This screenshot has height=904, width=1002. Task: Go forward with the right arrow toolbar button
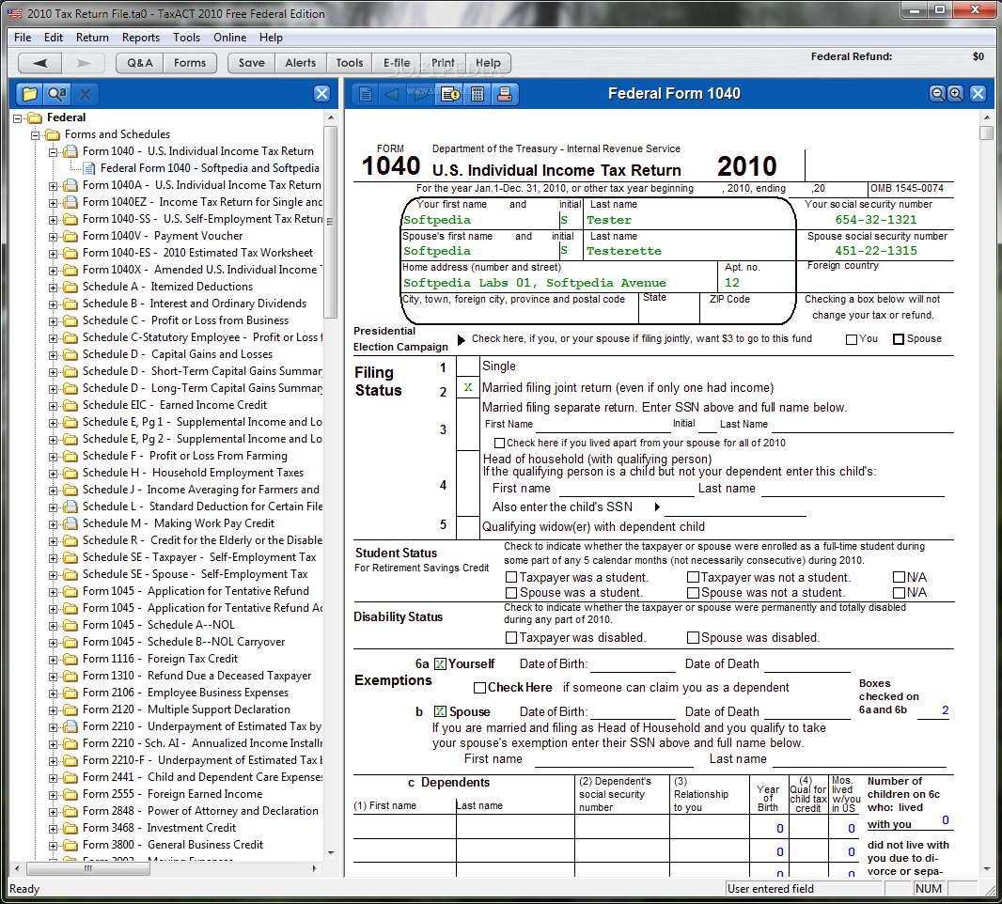click(x=84, y=63)
